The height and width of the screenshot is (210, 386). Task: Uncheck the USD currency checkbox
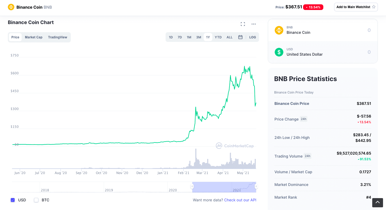click(13, 200)
